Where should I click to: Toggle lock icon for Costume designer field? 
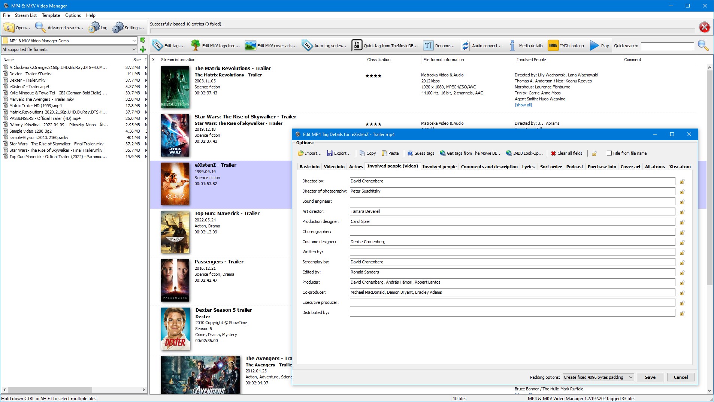682,242
